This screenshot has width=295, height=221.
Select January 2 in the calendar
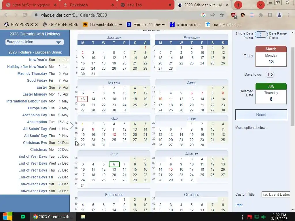coord(83,53)
